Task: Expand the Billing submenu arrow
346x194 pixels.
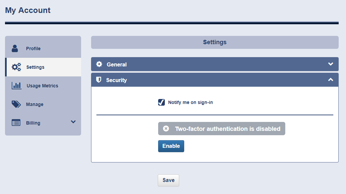Action: (73, 122)
